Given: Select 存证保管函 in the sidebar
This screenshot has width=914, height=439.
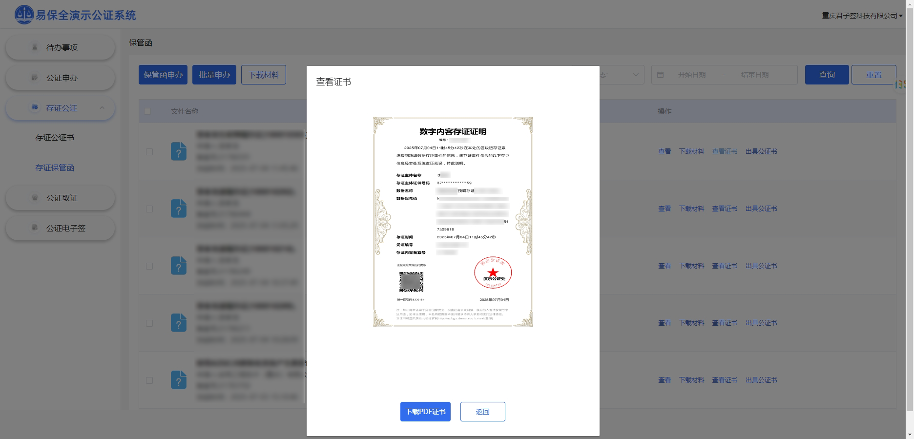Looking at the screenshot, I should pos(55,168).
